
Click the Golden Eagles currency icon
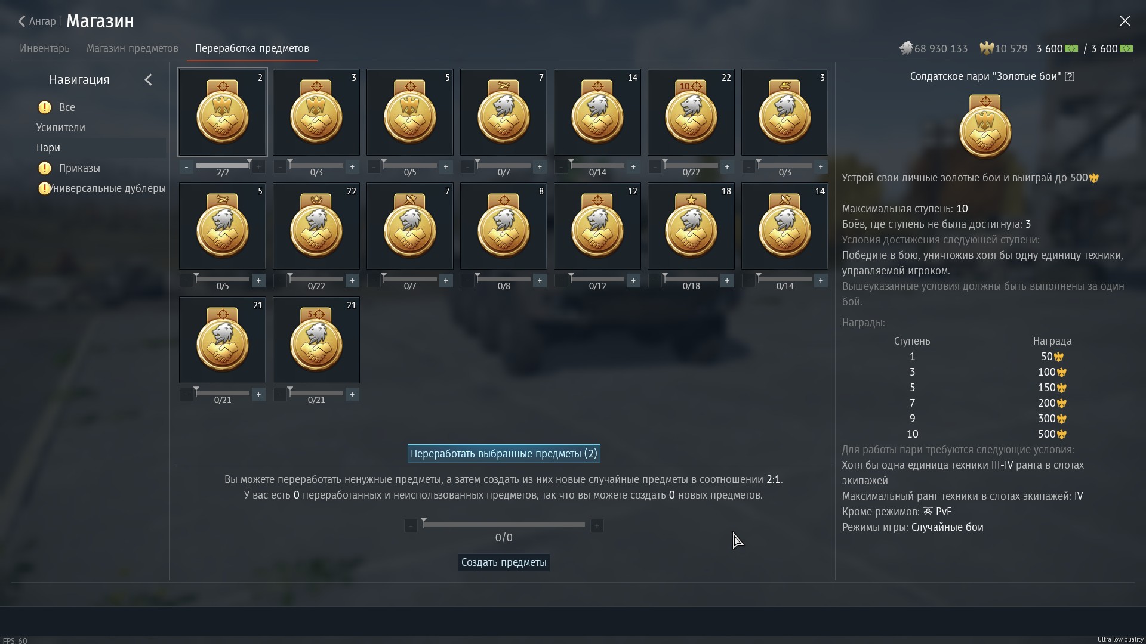point(987,48)
